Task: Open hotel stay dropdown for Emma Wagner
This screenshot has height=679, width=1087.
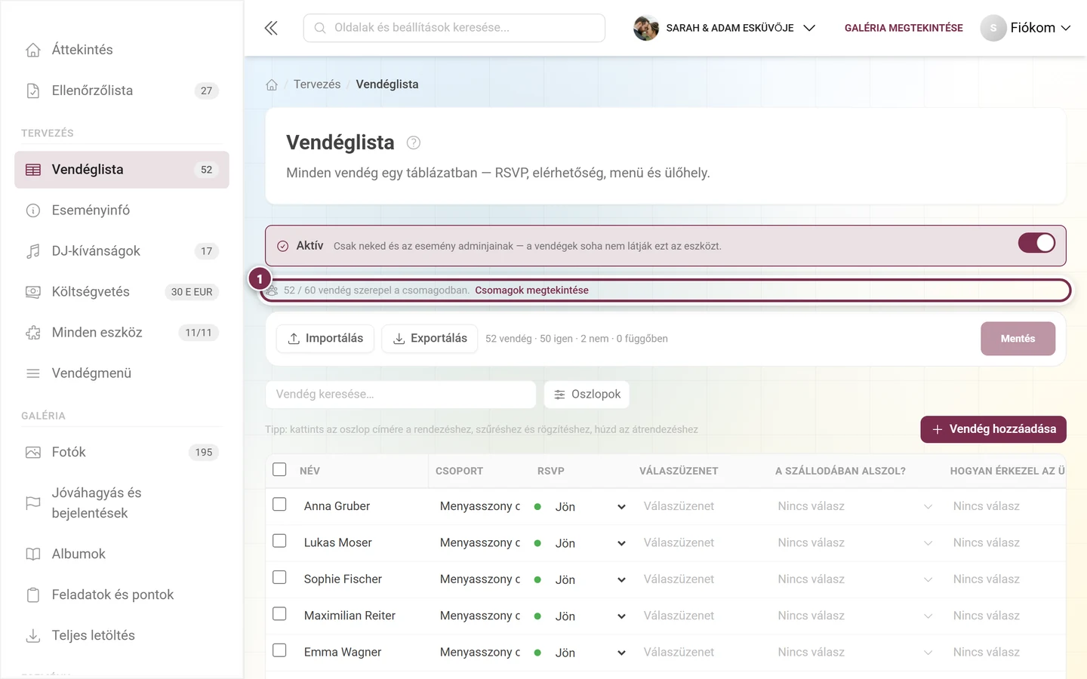Action: pos(855,653)
